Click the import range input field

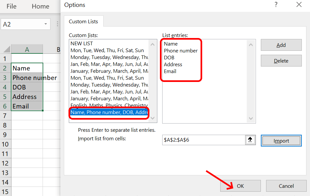coord(203,140)
